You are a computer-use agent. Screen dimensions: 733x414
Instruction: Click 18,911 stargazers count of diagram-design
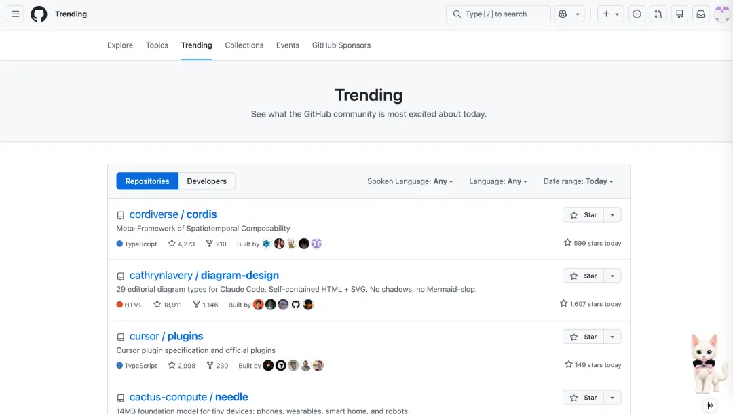pyautogui.click(x=168, y=305)
